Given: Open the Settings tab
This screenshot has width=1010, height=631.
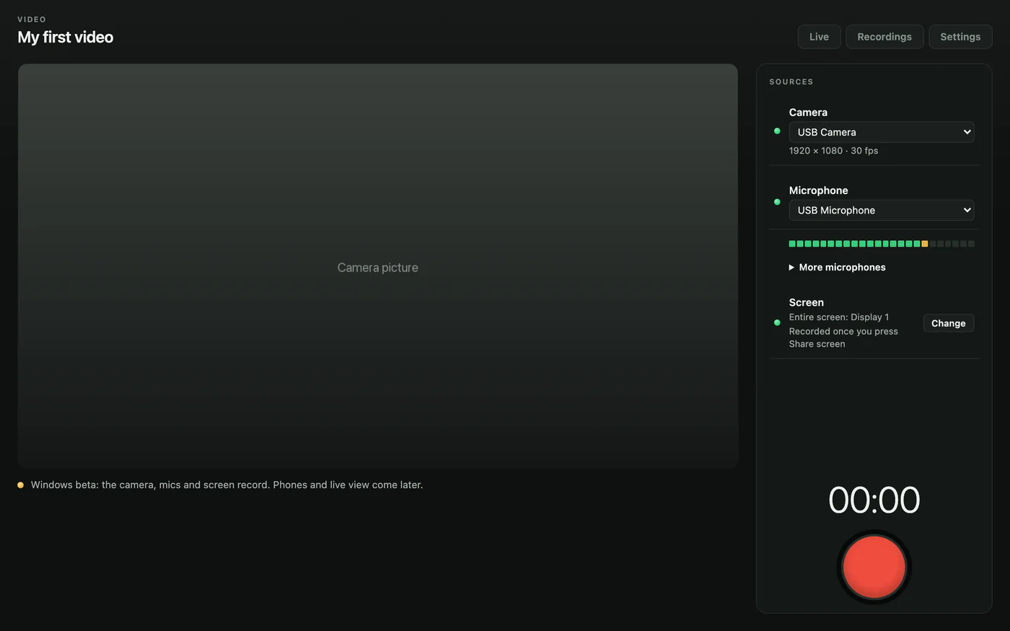Looking at the screenshot, I should pyautogui.click(x=960, y=37).
